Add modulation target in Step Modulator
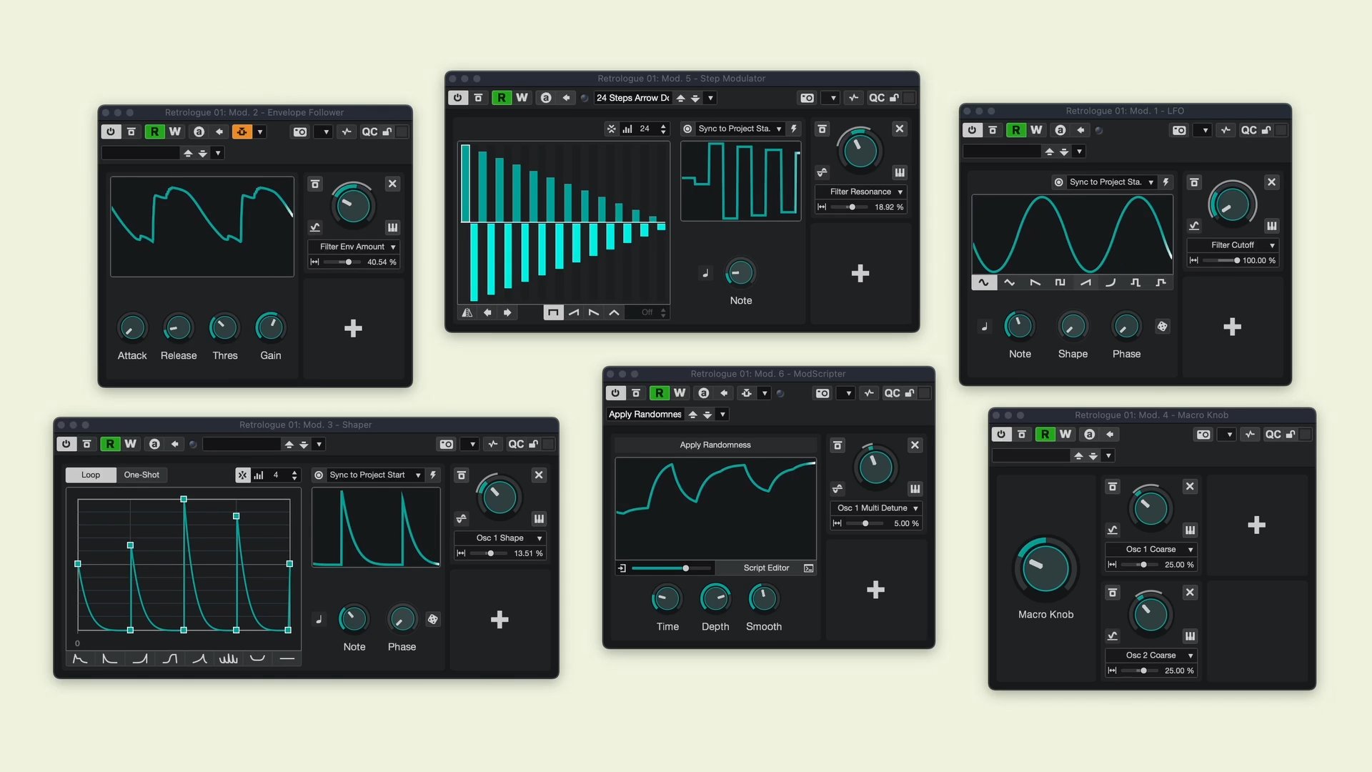Screen dimensions: 1372x772 pos(860,273)
